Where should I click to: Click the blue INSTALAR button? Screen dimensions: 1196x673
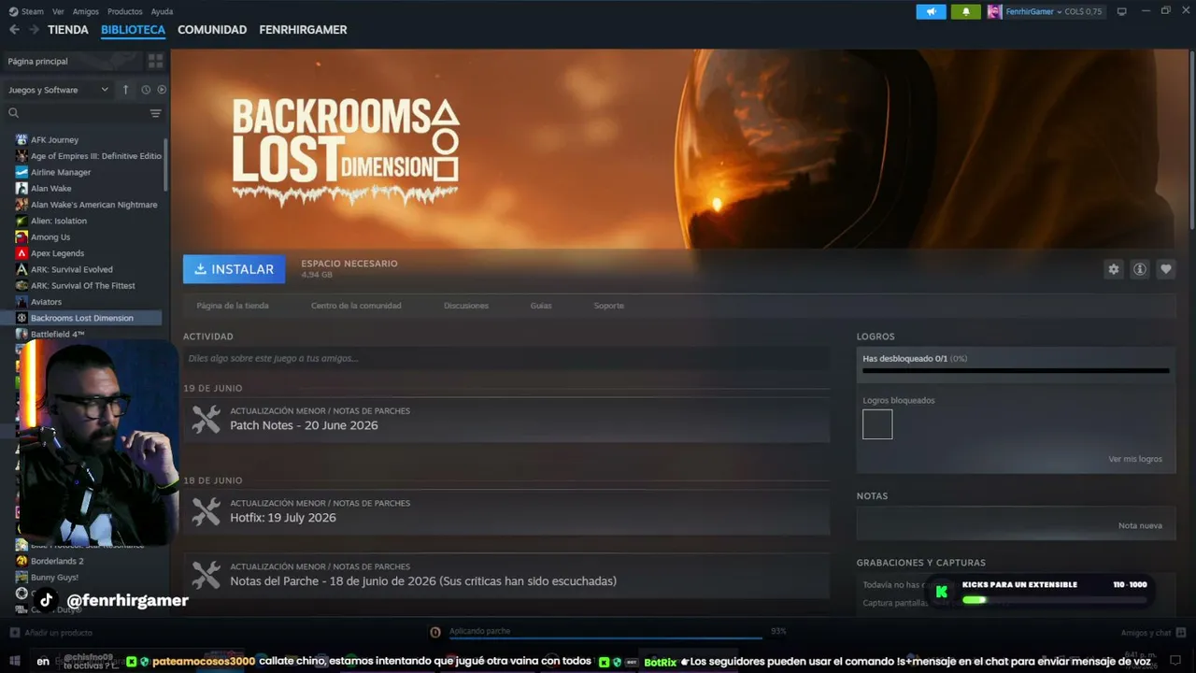tap(234, 269)
